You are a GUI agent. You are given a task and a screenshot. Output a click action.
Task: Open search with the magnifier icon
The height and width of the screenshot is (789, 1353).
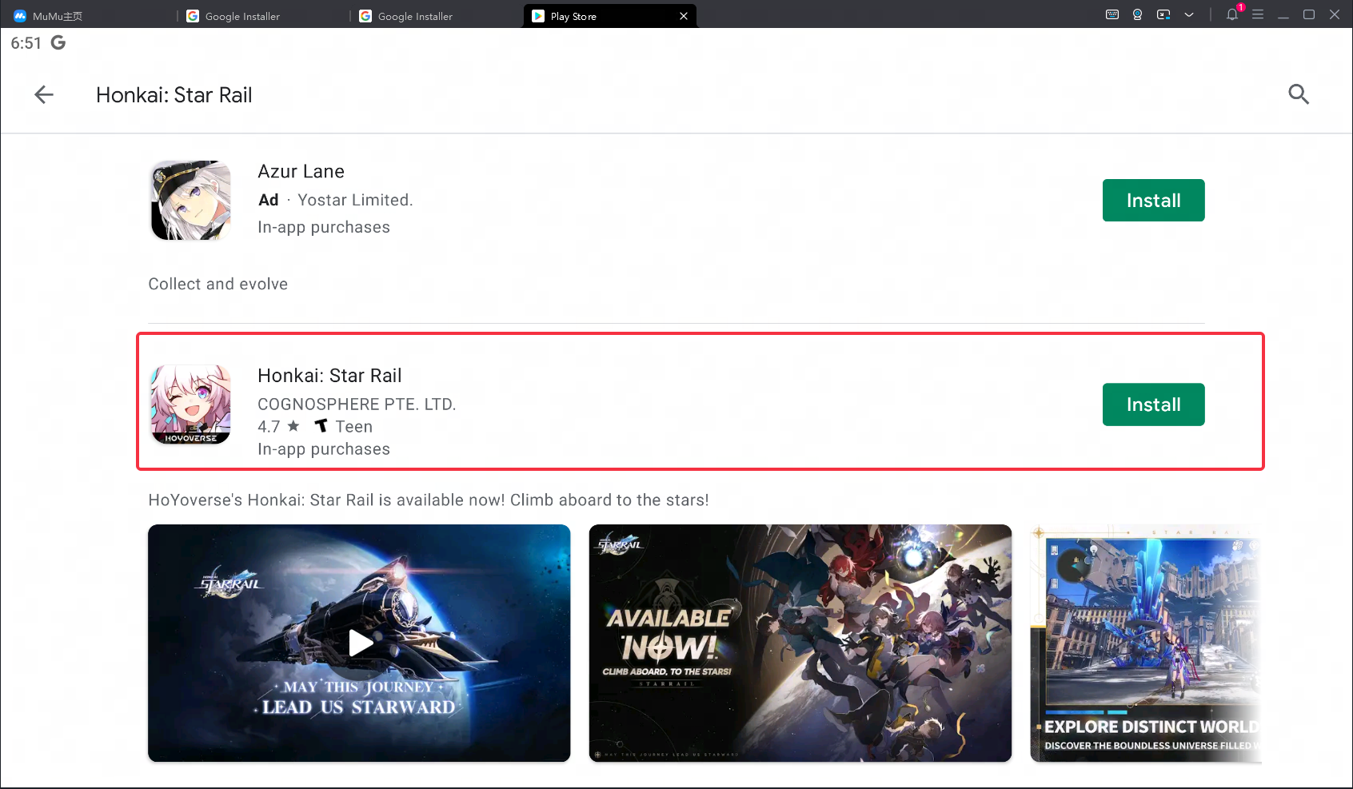pyautogui.click(x=1299, y=94)
